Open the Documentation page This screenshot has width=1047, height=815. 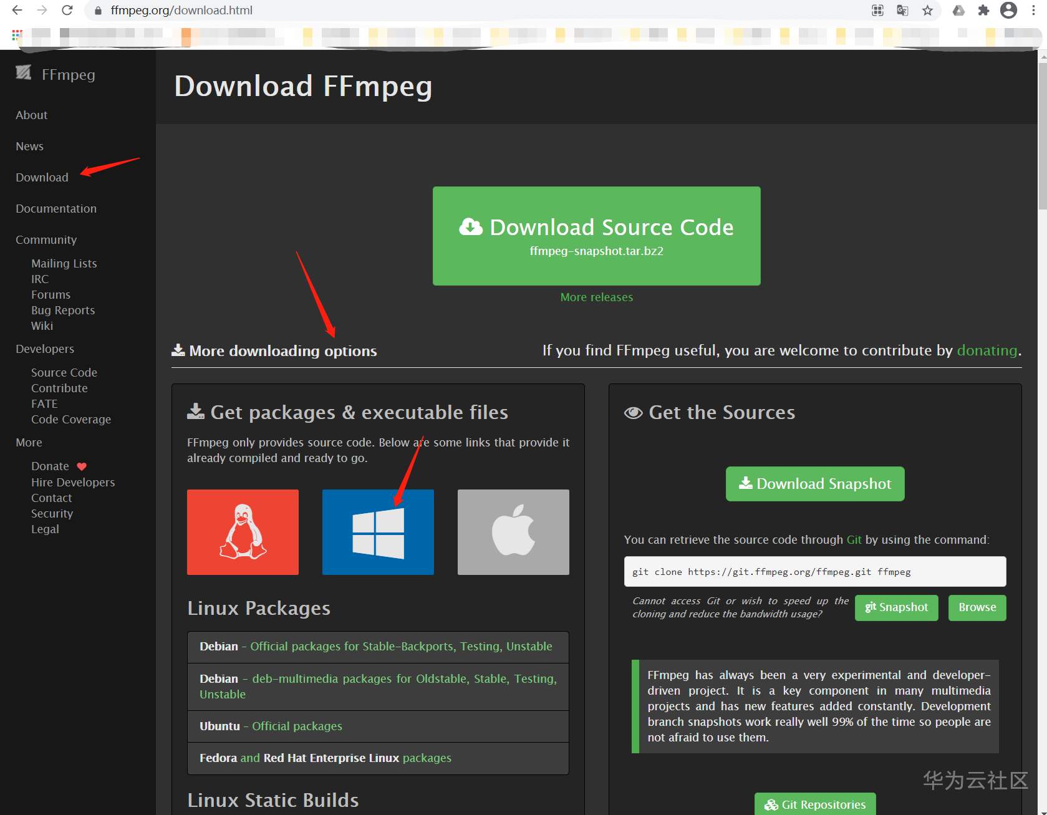(x=56, y=208)
